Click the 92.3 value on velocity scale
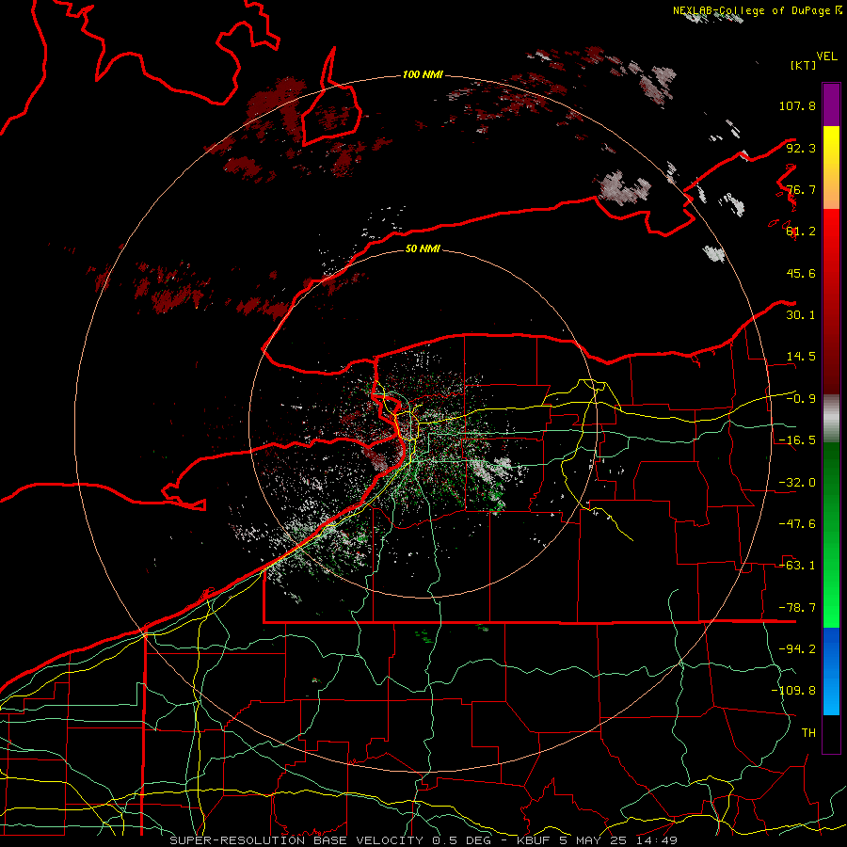The height and width of the screenshot is (847, 847). coord(801,148)
